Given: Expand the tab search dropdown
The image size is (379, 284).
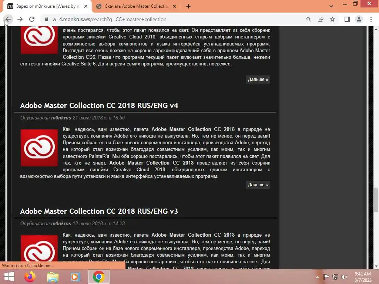Looking at the screenshot, I should (331, 6).
